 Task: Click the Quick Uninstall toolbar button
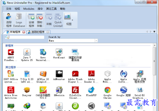pyautogui.click(x=58, y=20)
